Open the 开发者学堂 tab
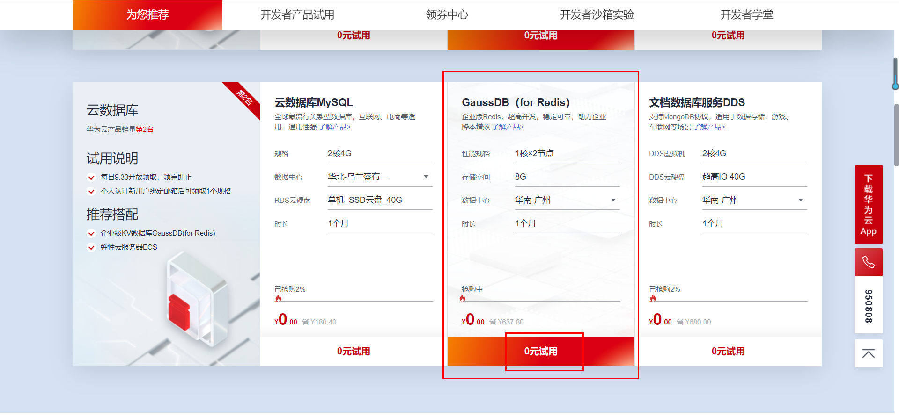This screenshot has width=899, height=417. click(x=747, y=15)
